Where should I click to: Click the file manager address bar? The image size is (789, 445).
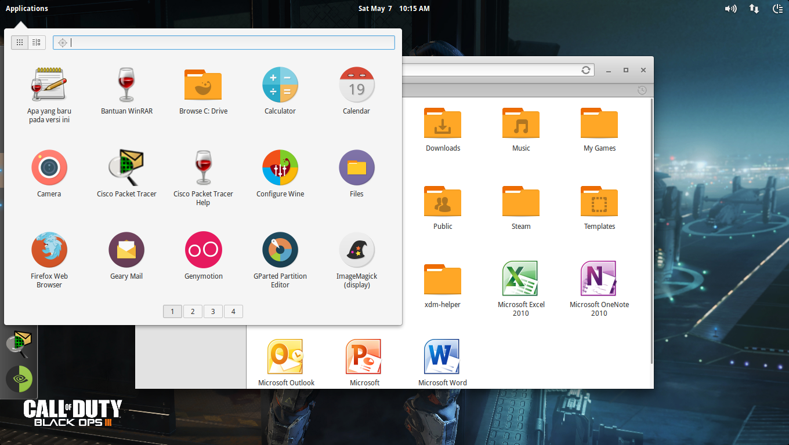498,70
